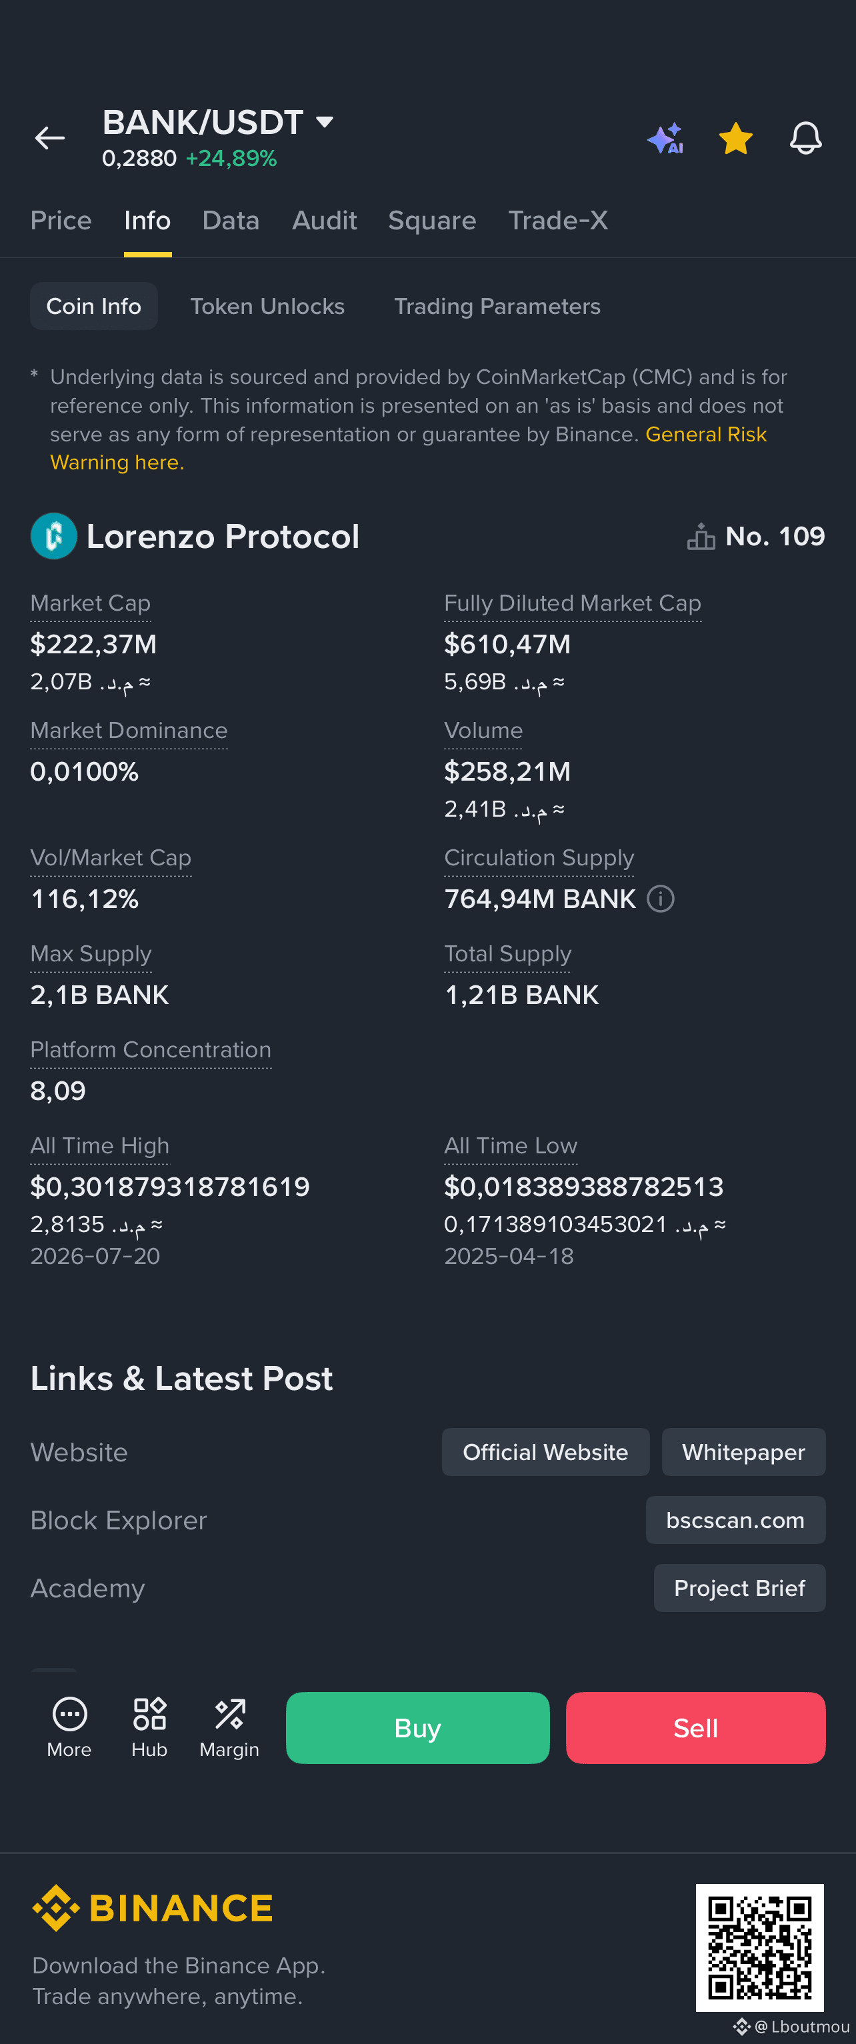856x2044 pixels.
Task: Open the bscscan.com block explorer
Action: (x=735, y=1520)
